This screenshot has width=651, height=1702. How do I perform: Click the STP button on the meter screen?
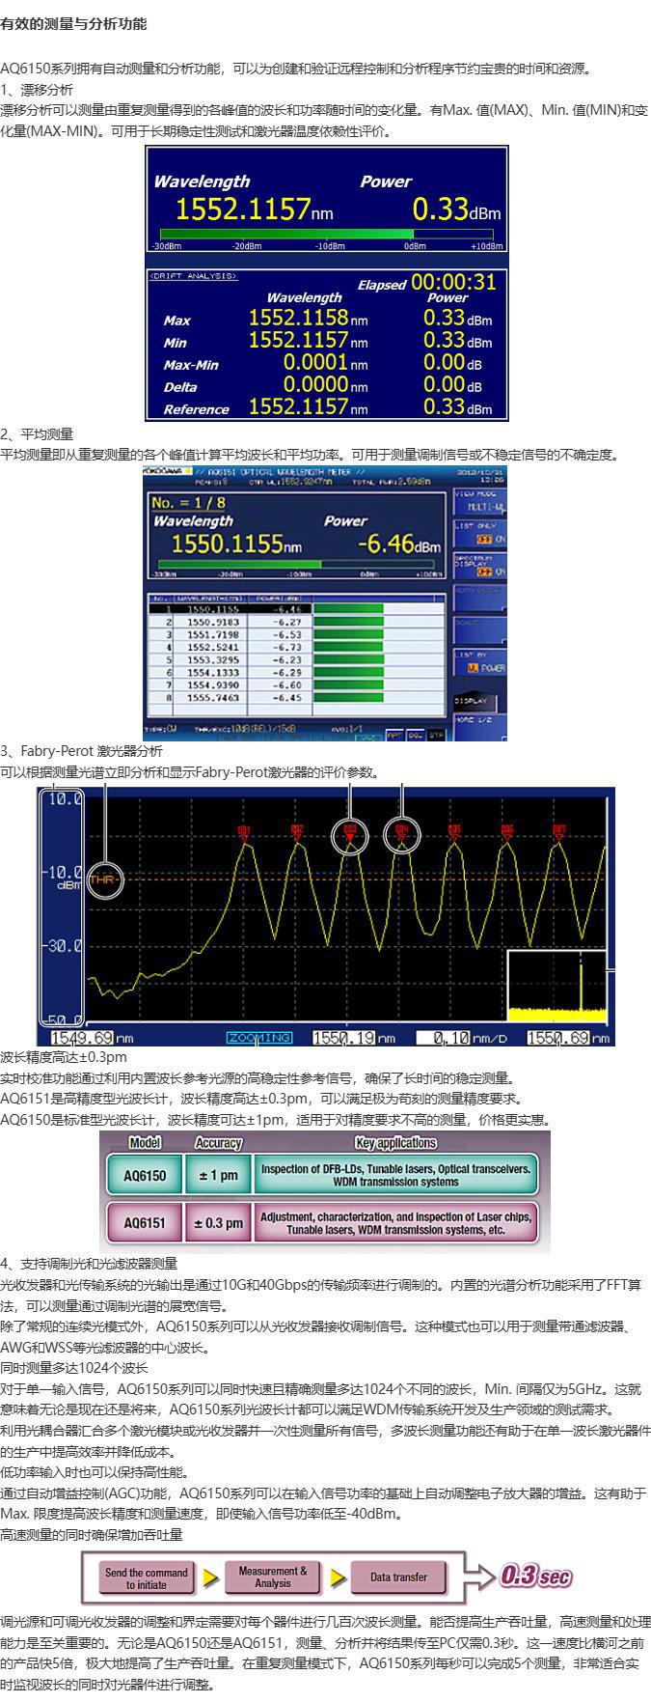coord(437,734)
